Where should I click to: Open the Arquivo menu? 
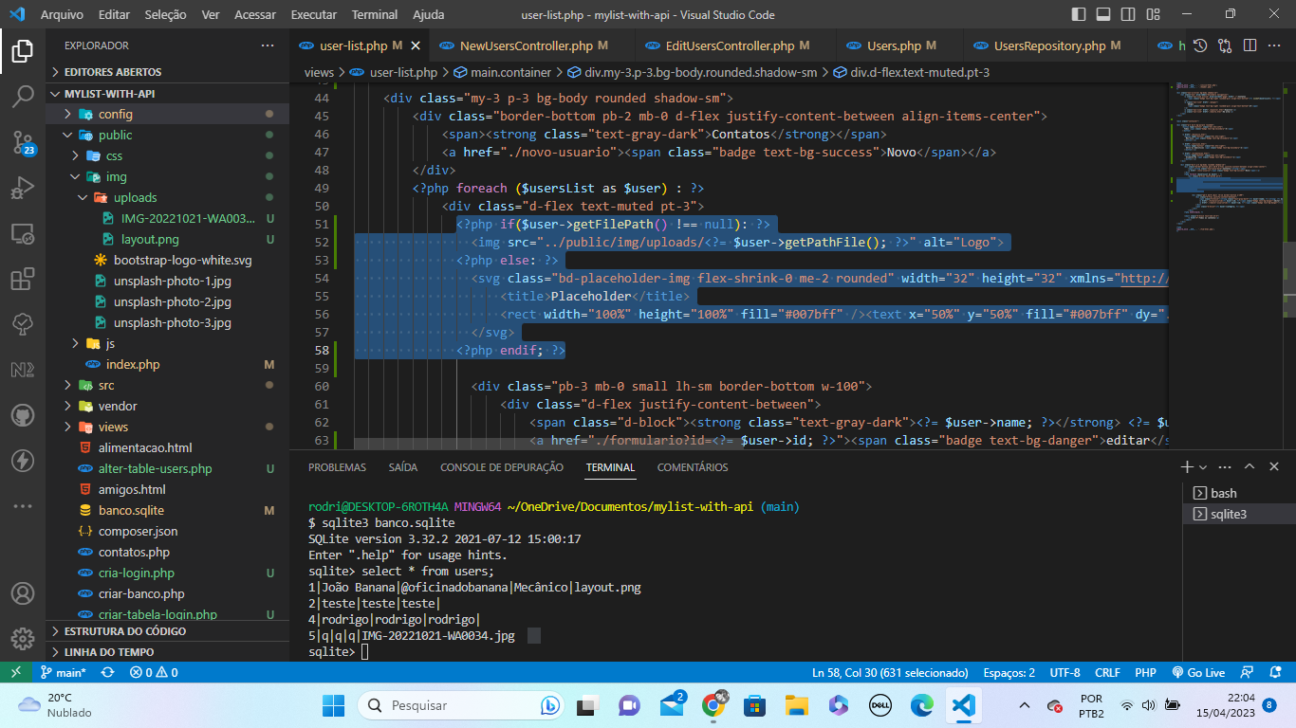(x=62, y=14)
